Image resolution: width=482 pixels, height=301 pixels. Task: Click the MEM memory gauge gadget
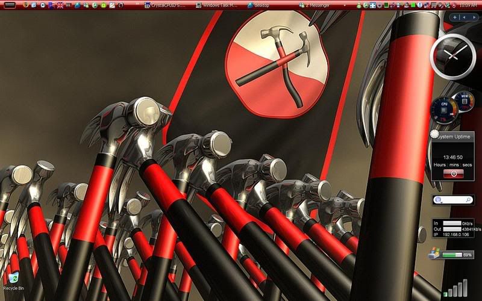point(465,101)
